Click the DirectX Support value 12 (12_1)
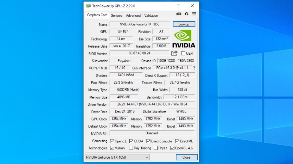This screenshot has height=164, width=293. tap(182, 75)
